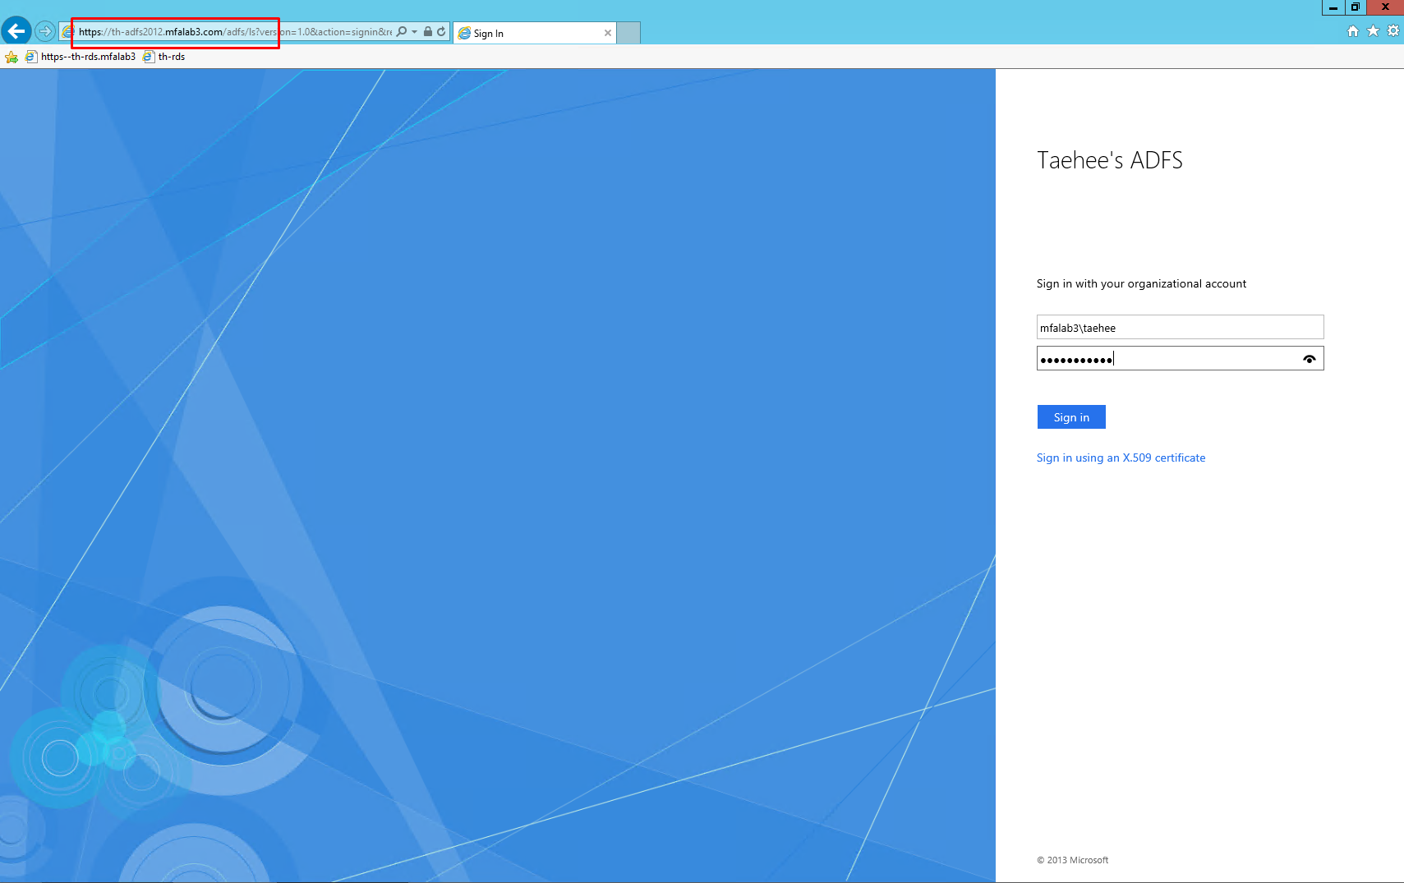Image resolution: width=1404 pixels, height=883 pixels.
Task: Click the address bar URL field
Action: (235, 32)
